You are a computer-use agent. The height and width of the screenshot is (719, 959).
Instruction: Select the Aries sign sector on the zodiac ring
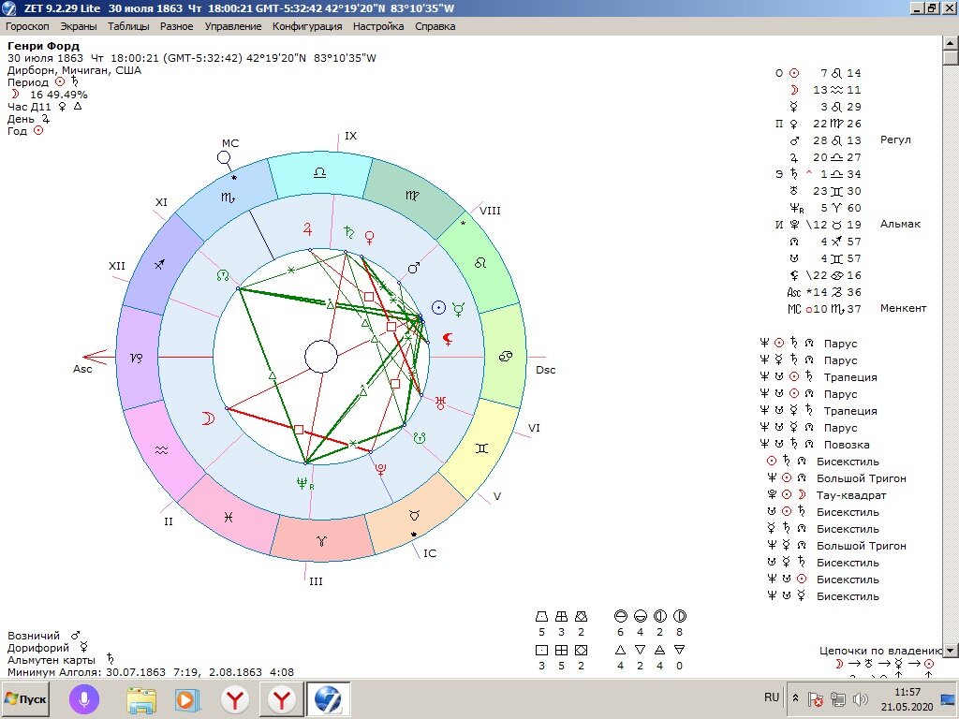(322, 540)
